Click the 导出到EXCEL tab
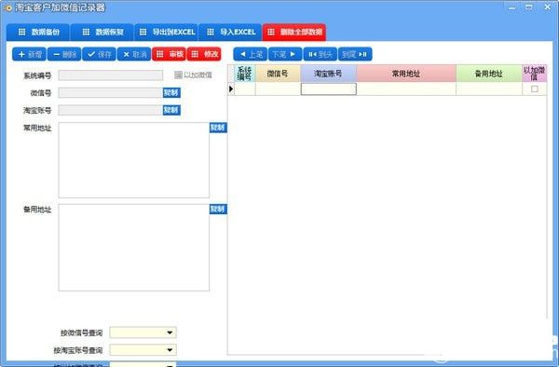The height and width of the screenshot is (367, 559). (166, 33)
